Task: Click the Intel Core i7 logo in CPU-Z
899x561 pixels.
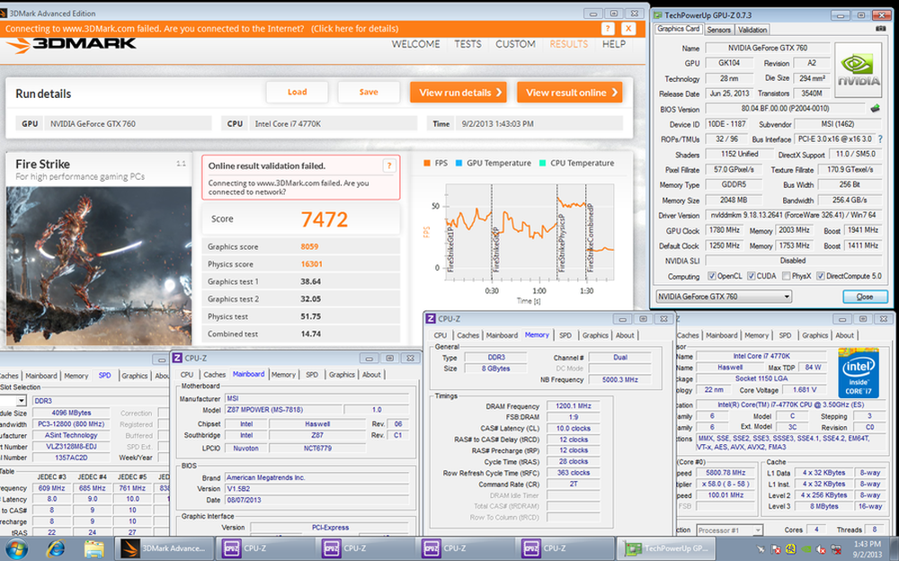Action: (x=859, y=373)
